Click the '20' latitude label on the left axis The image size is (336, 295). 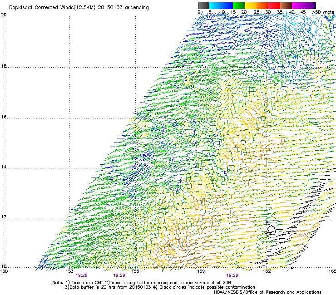(x=4, y=15)
